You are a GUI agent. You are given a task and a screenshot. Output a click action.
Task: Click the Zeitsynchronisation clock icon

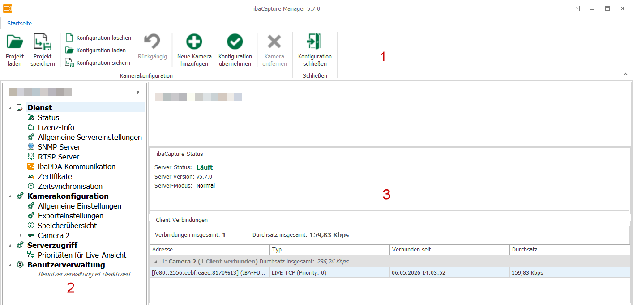31,186
